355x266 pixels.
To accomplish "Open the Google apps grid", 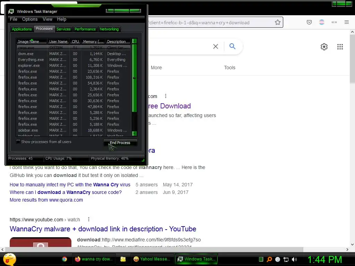I will click(340, 47).
